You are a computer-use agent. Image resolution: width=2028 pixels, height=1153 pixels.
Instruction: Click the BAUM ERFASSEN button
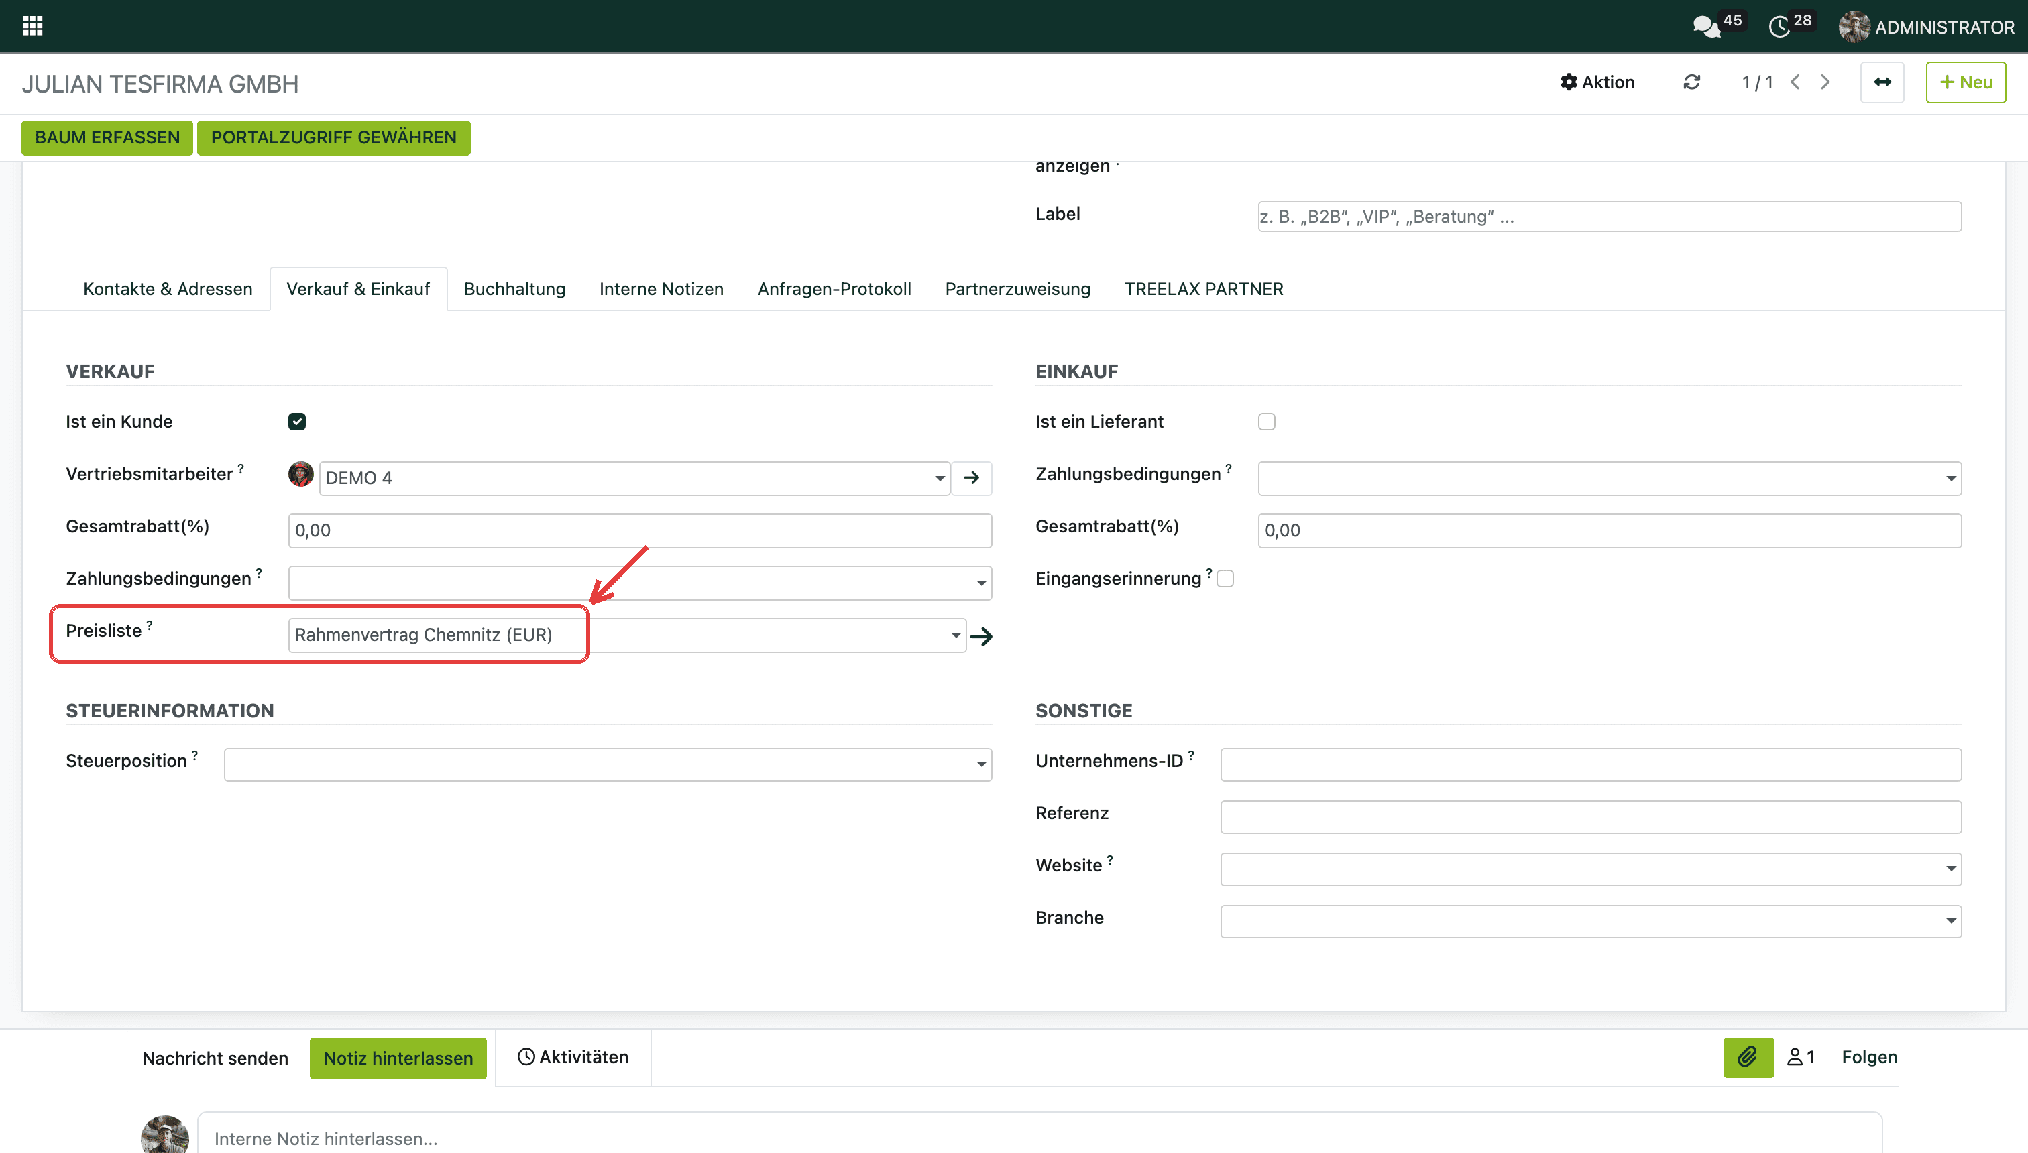pyautogui.click(x=107, y=138)
